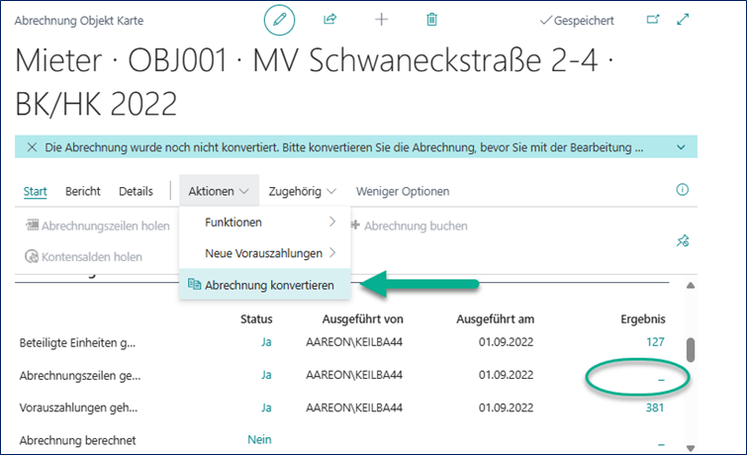Click Weniger Optionen
747x455 pixels.
click(403, 191)
